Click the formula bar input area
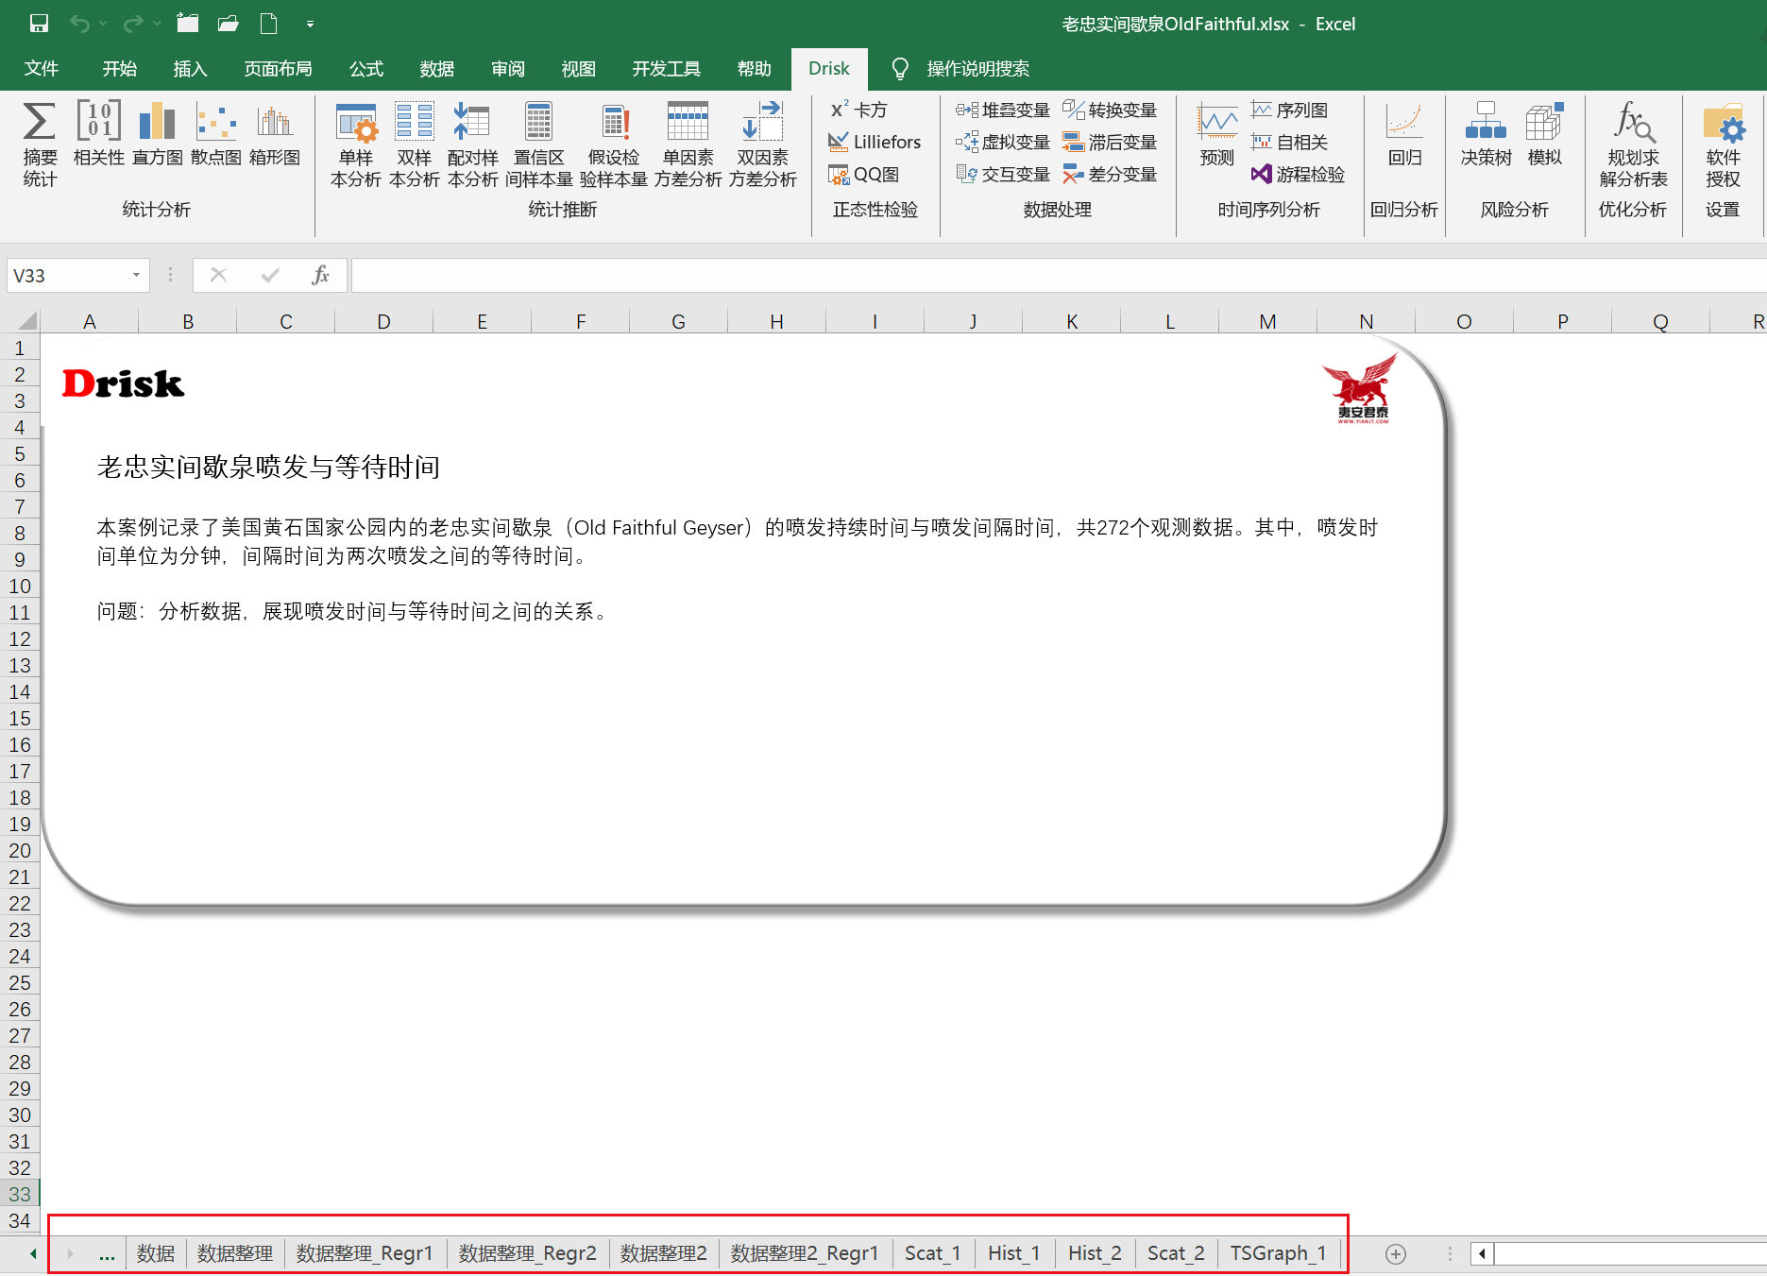Viewport: 1767px width, 1276px height. (1058, 275)
